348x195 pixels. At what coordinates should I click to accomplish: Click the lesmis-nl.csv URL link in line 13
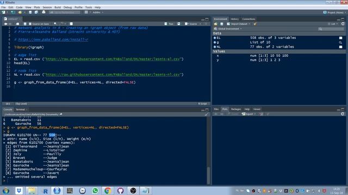pyautogui.click(x=113, y=75)
